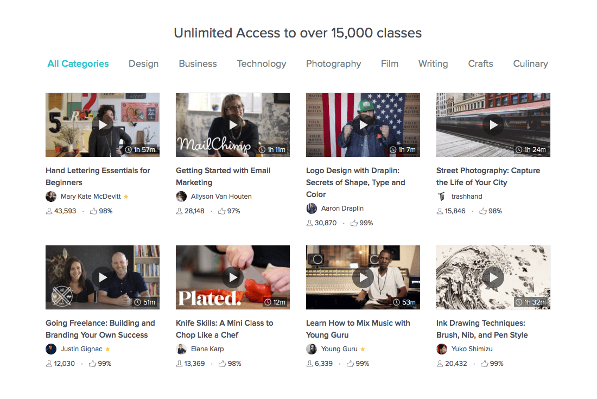This screenshot has width=597, height=399.
Task: Click the student count icon beside 43,593
Action: [x=49, y=211]
